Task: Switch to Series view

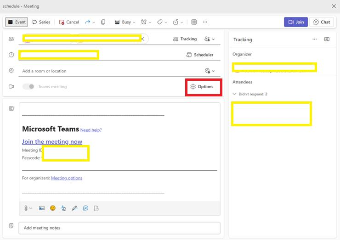Action: pyautogui.click(x=41, y=22)
